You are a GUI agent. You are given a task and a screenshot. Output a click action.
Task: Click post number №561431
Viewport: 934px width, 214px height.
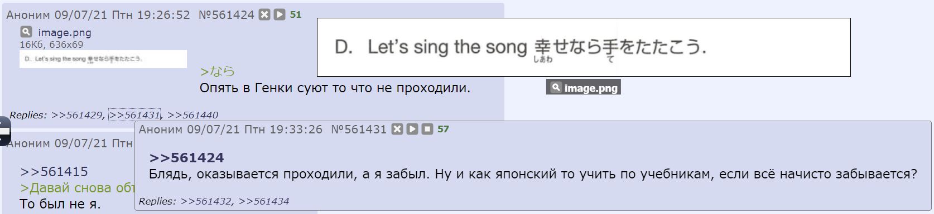point(359,130)
